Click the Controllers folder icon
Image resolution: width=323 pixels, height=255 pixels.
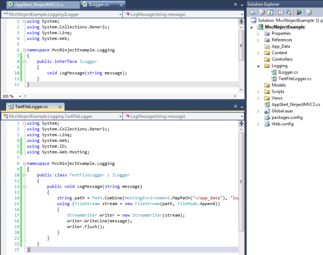pyautogui.click(x=267, y=59)
